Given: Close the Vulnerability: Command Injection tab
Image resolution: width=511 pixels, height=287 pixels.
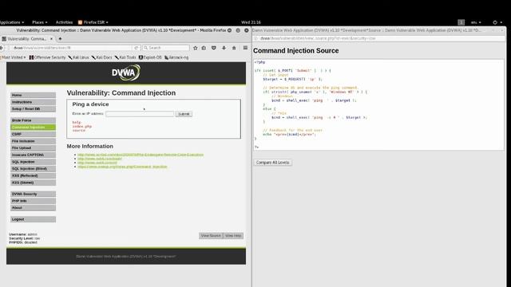Looking at the screenshot, I should [51, 39].
